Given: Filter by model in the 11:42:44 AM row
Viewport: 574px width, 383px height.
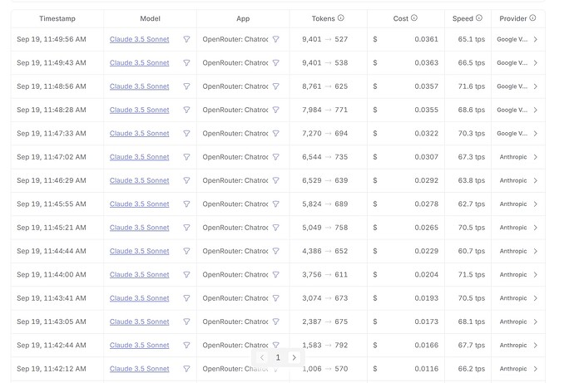Looking at the screenshot, I should (186, 345).
